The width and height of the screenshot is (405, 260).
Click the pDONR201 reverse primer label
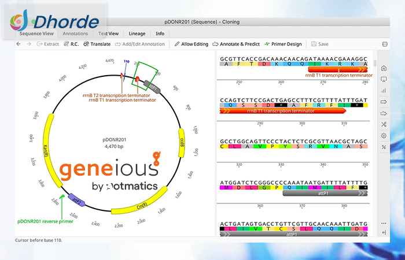click(45, 221)
